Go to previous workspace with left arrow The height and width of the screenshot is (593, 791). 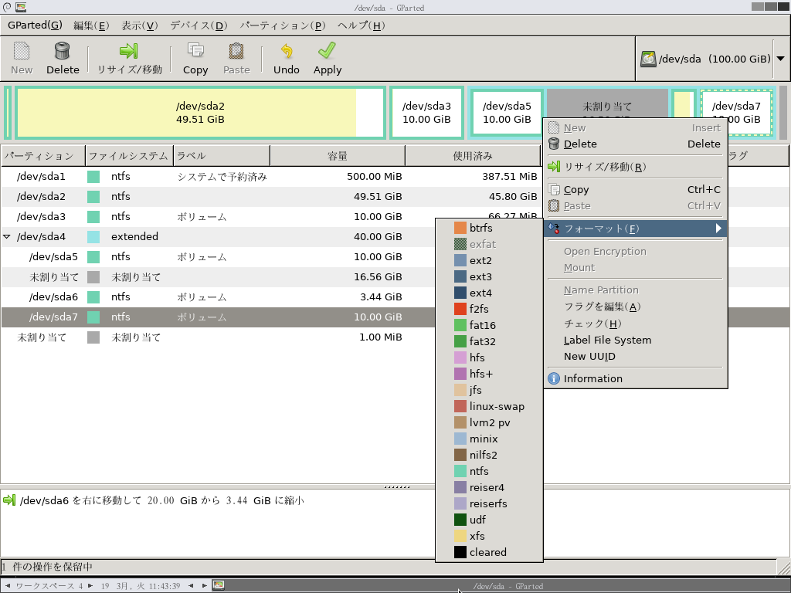pos(8,585)
